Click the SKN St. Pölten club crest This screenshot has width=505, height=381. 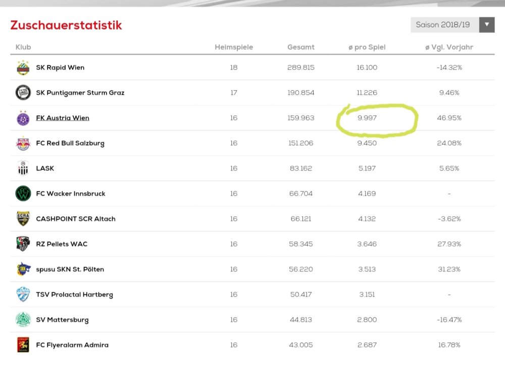pyautogui.click(x=23, y=269)
